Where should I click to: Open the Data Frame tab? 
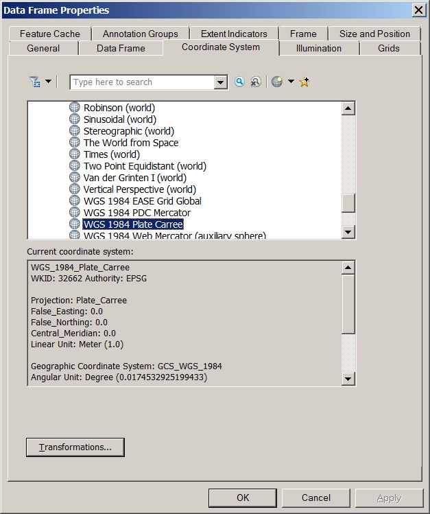click(x=121, y=48)
